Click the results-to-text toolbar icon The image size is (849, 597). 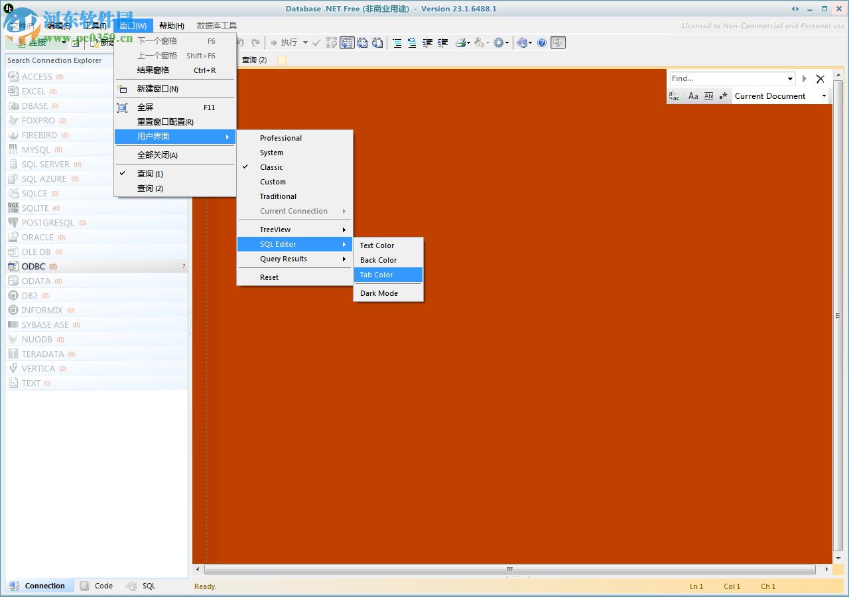coord(362,42)
